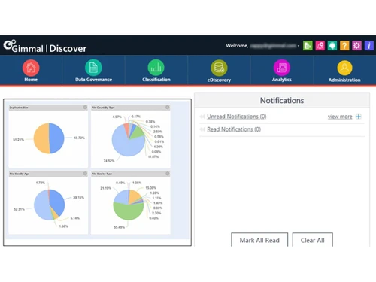This screenshot has height=282, width=376.
Task: Open File Size by Type chart options icon
Action: [168, 174]
